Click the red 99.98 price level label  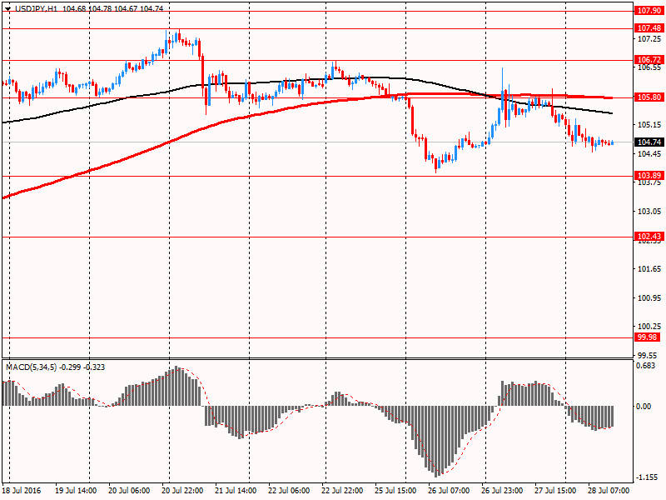pos(648,337)
